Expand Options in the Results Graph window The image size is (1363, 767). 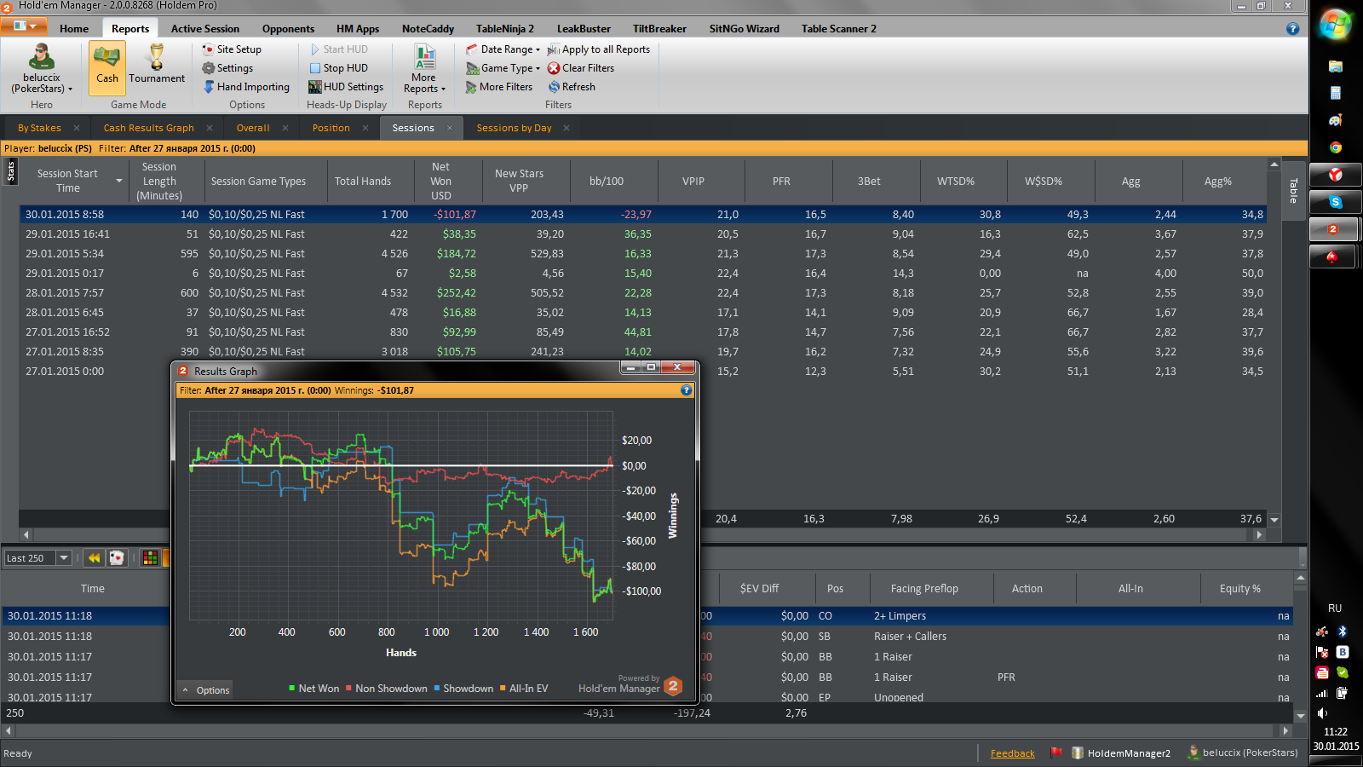click(205, 690)
